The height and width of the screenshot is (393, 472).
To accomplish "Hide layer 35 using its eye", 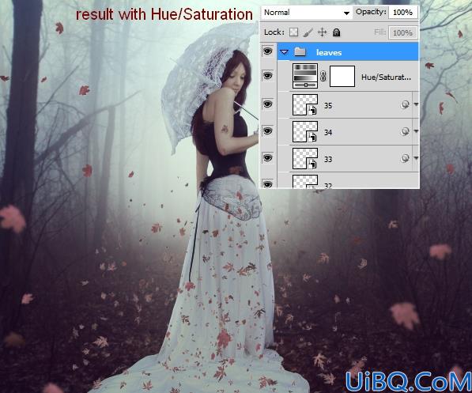I will 267,104.
